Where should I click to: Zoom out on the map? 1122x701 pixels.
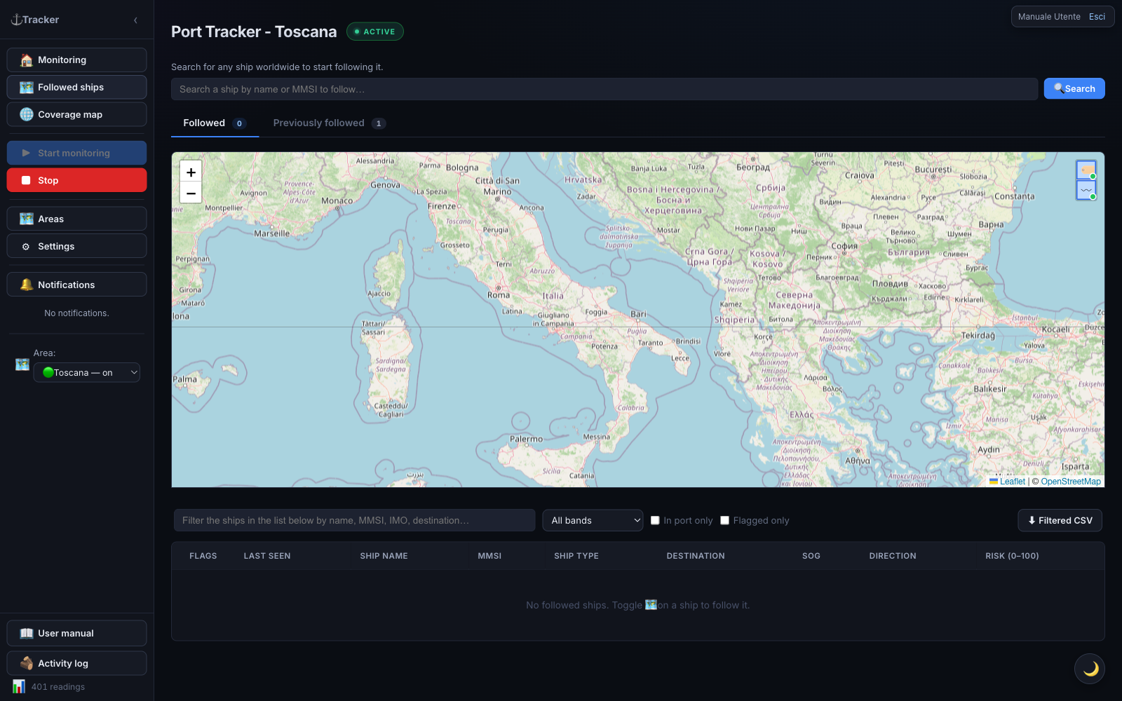coord(191,193)
